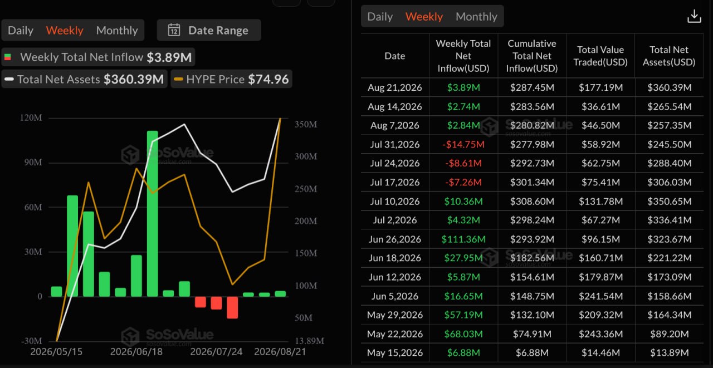Click the $57.19M inflow cell
The height and width of the screenshot is (368, 713).
click(x=463, y=315)
